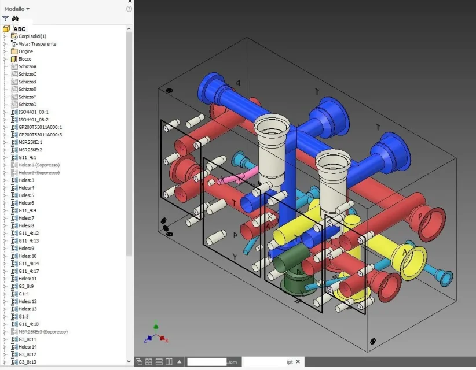Click the binoculars find icon
This screenshot has width=476, height=370.
(15, 18)
